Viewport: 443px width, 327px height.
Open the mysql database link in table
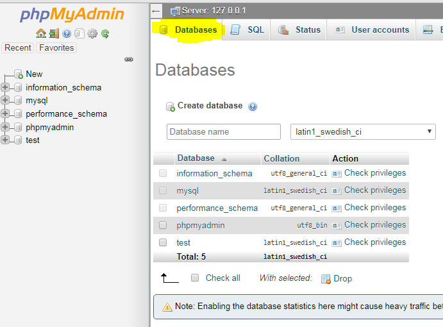tap(188, 191)
